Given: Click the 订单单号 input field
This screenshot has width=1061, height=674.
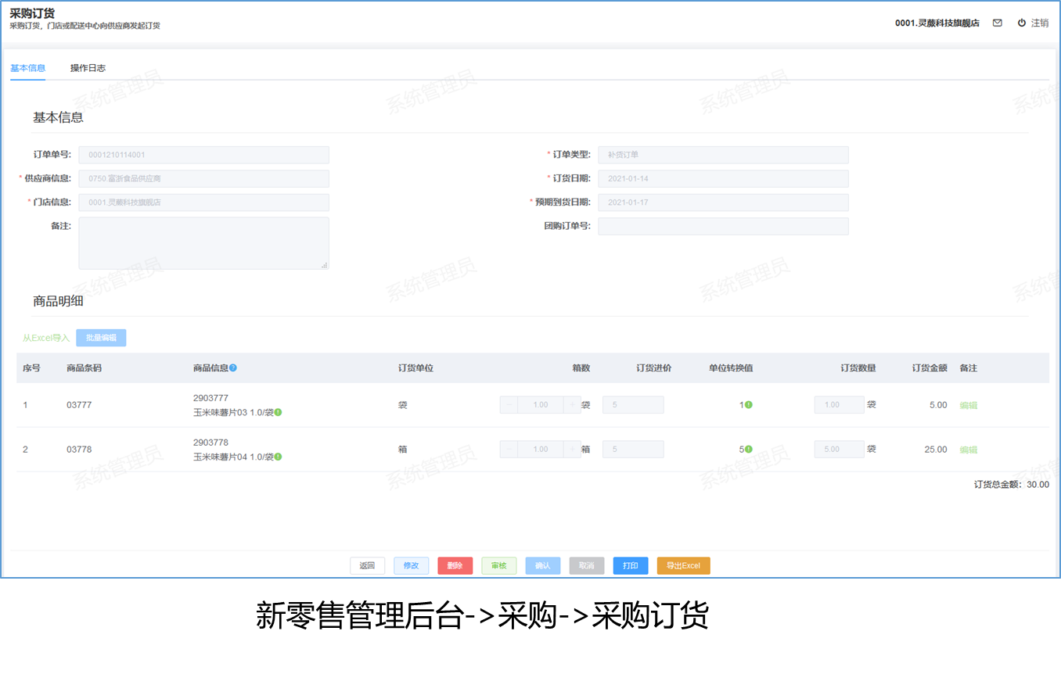Looking at the screenshot, I should [x=204, y=155].
